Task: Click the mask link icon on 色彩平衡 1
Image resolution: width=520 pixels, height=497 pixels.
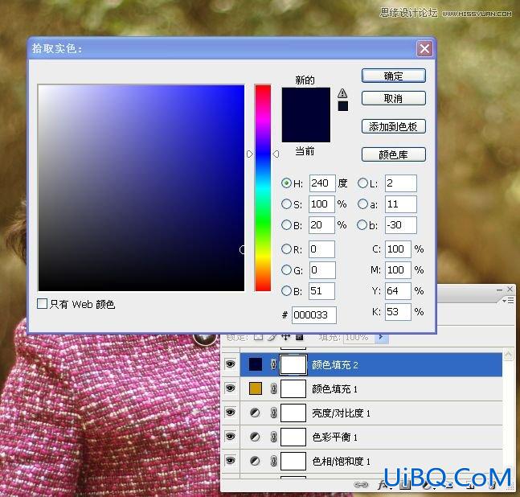Action: click(273, 437)
